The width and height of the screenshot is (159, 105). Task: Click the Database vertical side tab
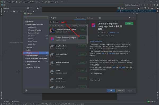tap(1, 11)
